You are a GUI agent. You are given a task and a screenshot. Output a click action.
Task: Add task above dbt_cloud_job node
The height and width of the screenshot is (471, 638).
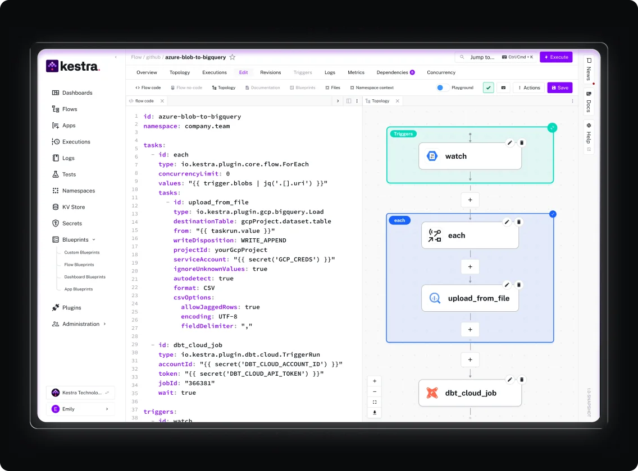[x=470, y=359]
